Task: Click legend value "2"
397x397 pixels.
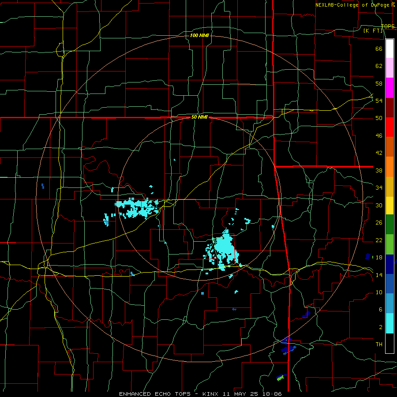Action: tap(380, 327)
